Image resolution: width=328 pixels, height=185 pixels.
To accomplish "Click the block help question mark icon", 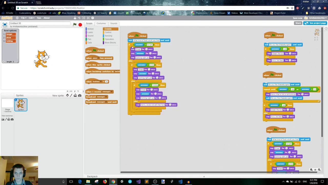I will [93, 18].
